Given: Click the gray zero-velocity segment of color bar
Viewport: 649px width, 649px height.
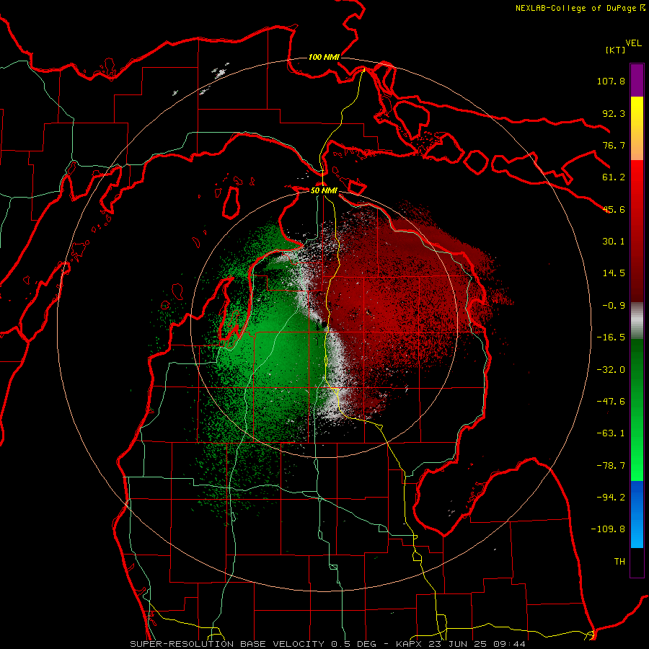Looking at the screenshot, I should pyautogui.click(x=637, y=320).
